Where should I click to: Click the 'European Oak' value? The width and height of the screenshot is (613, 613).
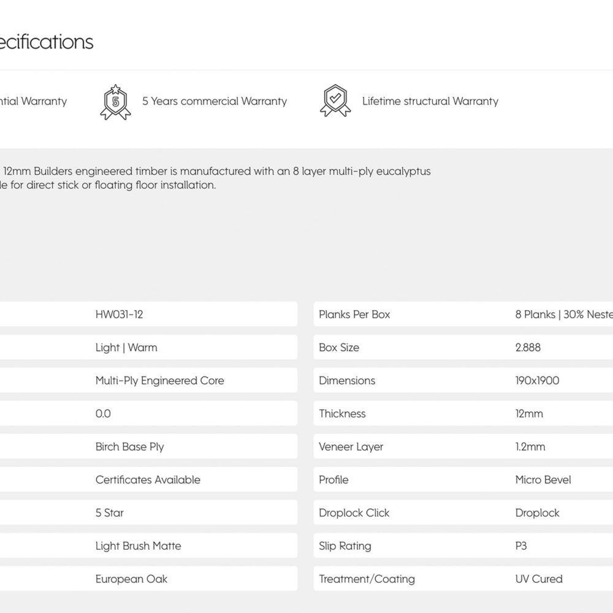pyautogui.click(x=131, y=579)
